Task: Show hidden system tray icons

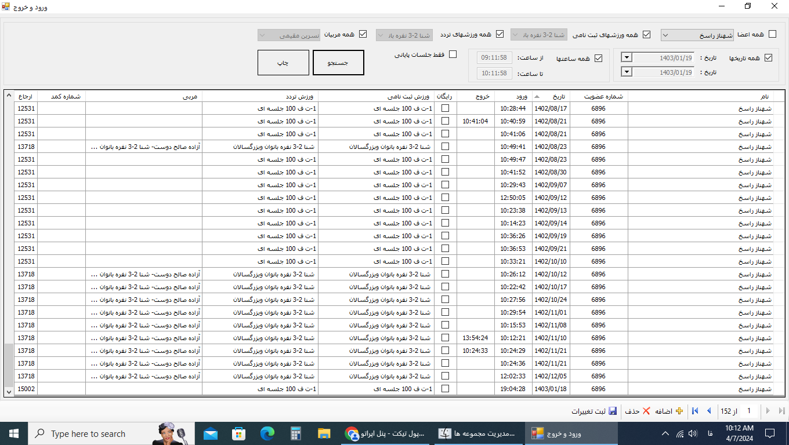Action: [665, 433]
